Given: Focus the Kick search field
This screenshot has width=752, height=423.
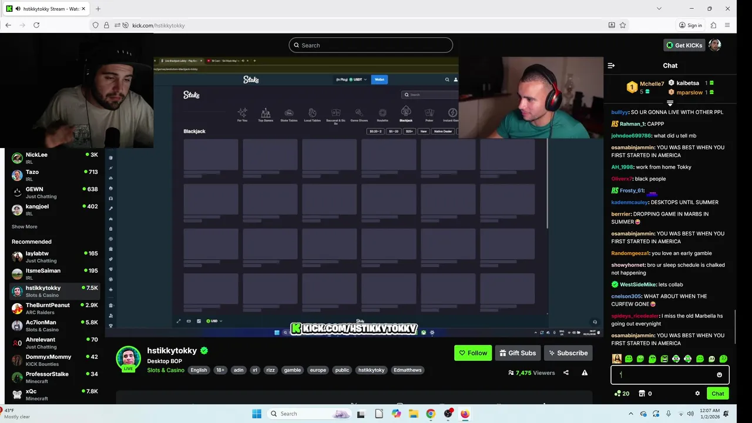Looking at the screenshot, I should coord(371,45).
